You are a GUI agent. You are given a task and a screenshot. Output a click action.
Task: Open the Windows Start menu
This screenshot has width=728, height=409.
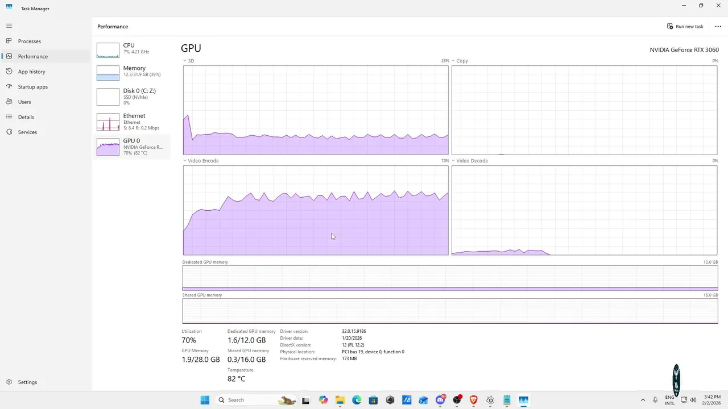[x=205, y=400]
